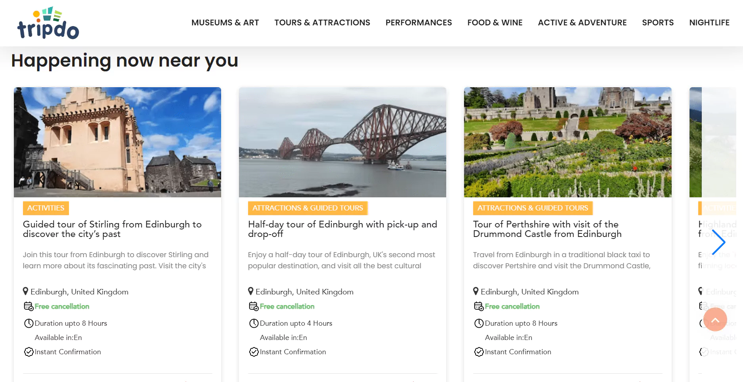Screen dimensions: 743x382
Task: Open the Tour of Perthshire Drummond Castle link
Action: [x=547, y=229]
